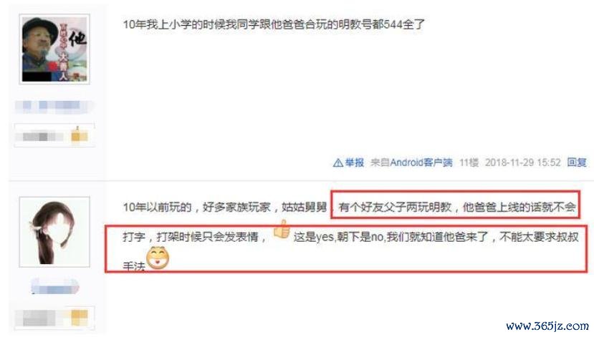Open the long-haired girl avatar
The height and width of the screenshot is (337, 594).
click(54, 232)
